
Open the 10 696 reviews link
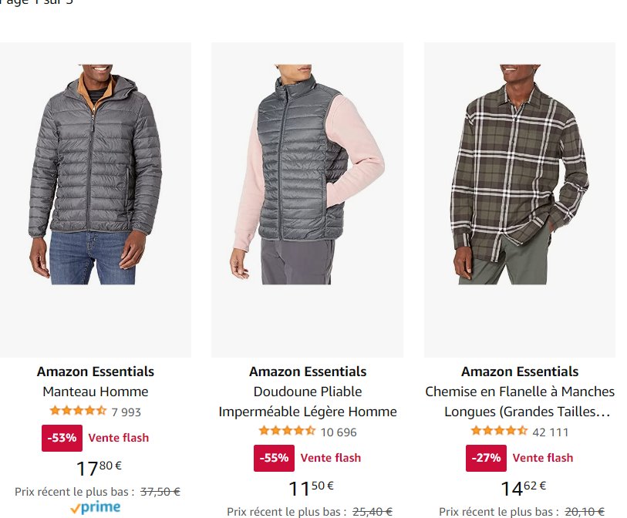point(339,432)
